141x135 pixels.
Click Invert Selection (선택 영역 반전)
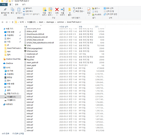[110, 14]
